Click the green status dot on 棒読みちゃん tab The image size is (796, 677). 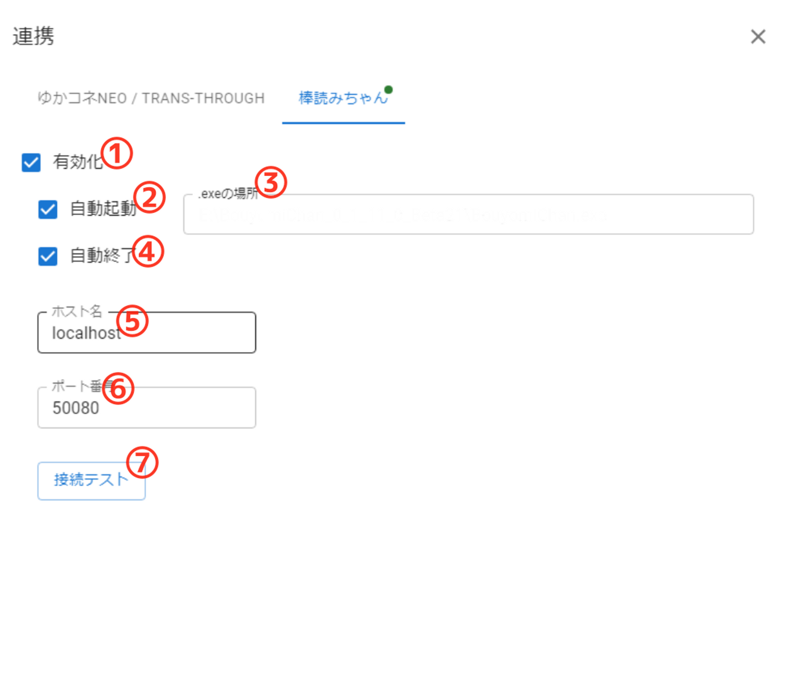click(x=388, y=90)
